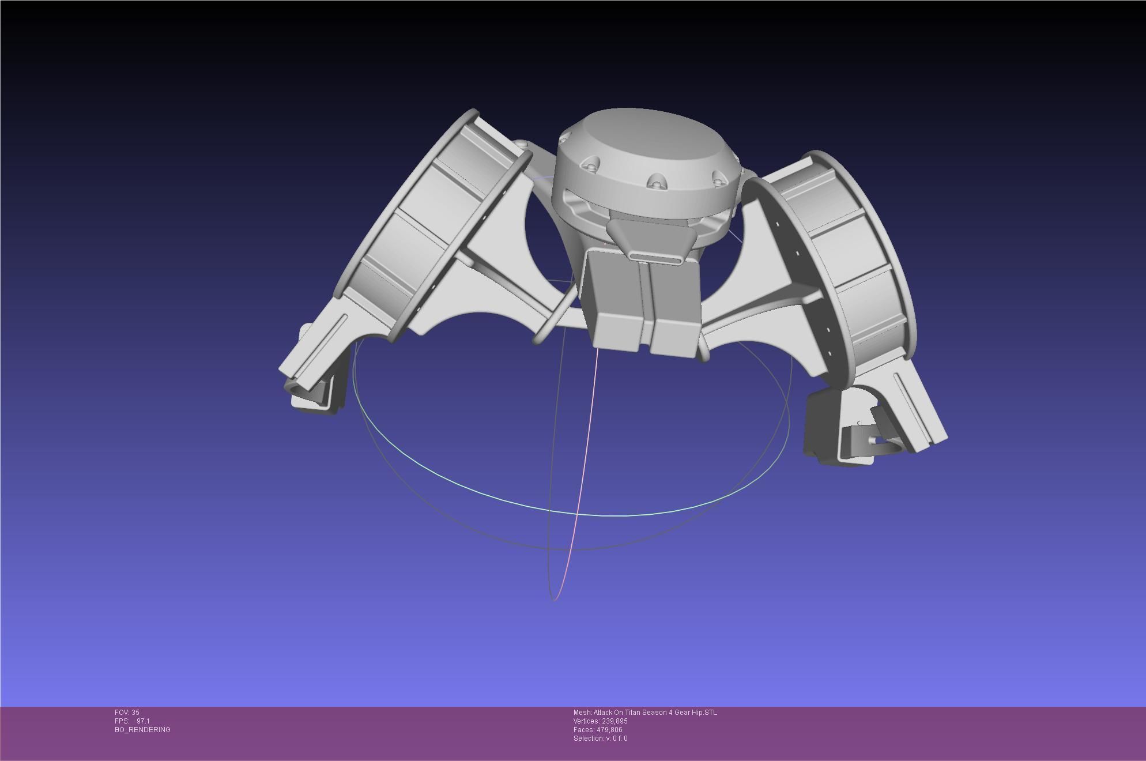Click the Selection: v: 0 f: 0 text
Viewport: 1146px width, 761px height.
pyautogui.click(x=600, y=739)
